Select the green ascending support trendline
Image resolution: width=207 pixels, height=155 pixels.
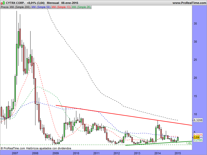coord(158,143)
